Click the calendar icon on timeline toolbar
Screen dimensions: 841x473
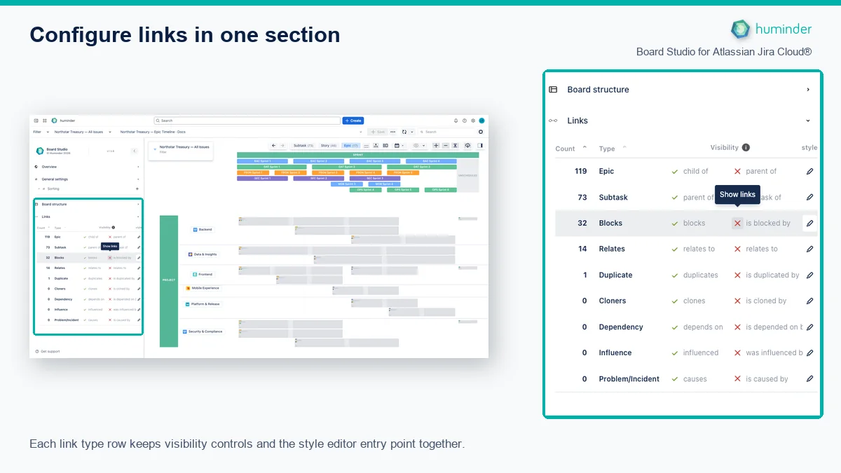[x=397, y=146]
